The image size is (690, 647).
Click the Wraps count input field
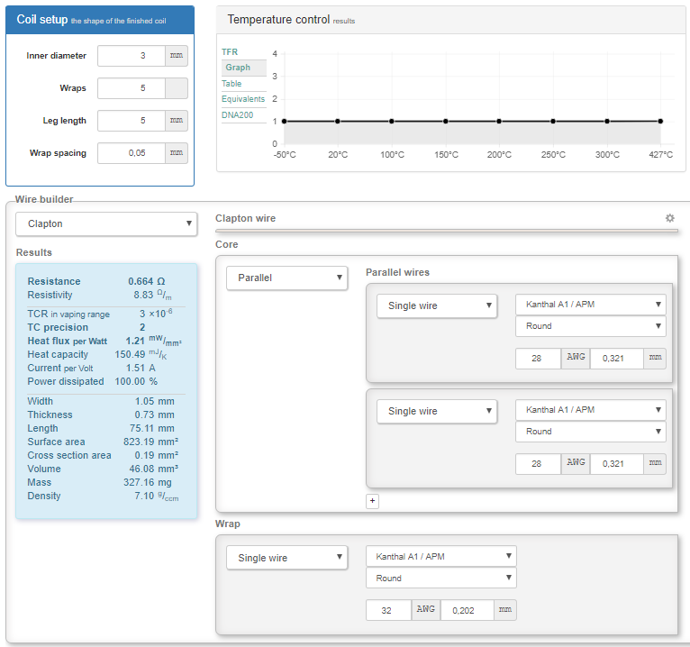(132, 88)
